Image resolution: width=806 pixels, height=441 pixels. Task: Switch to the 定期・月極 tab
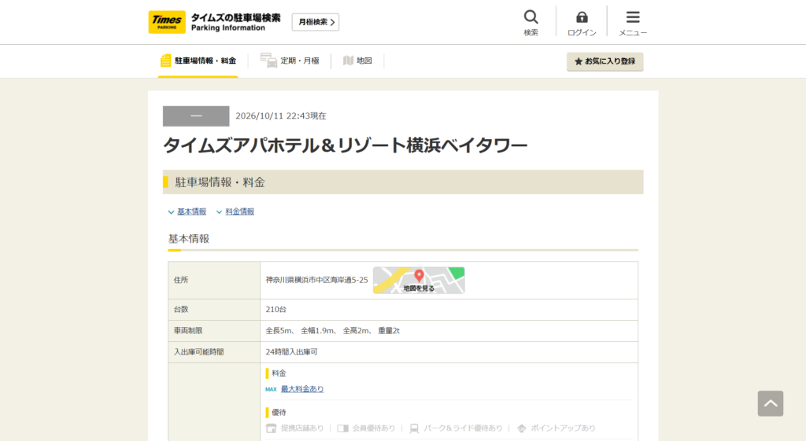(290, 61)
